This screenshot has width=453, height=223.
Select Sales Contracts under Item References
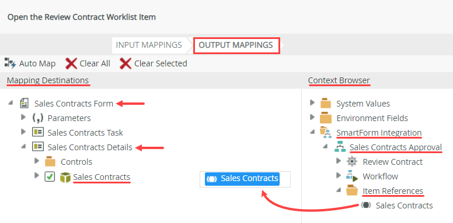[x=404, y=206]
